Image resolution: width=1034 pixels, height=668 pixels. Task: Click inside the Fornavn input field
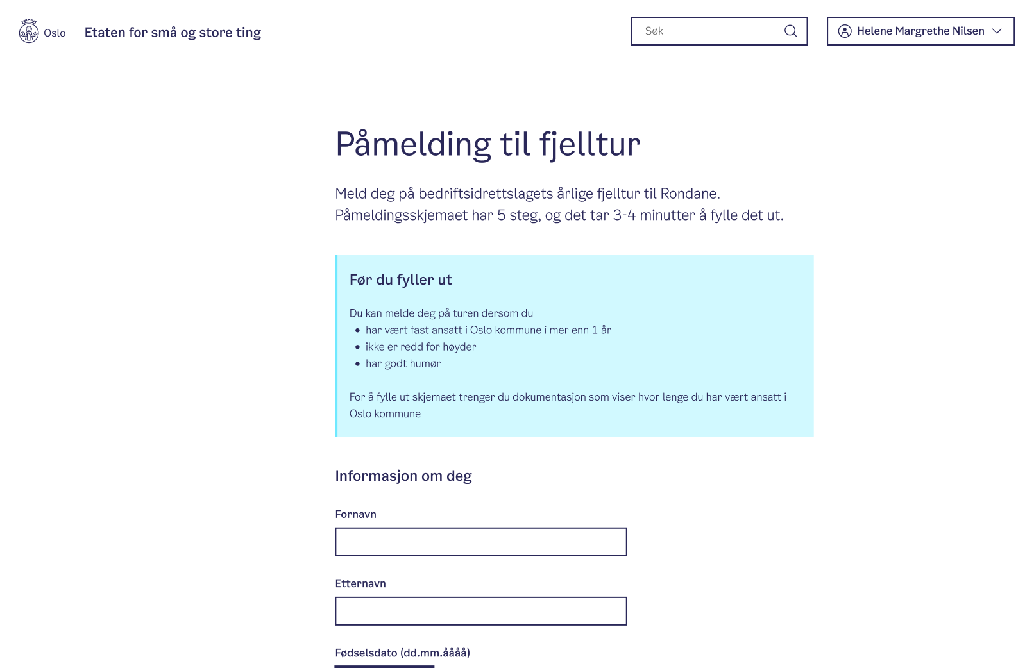480,542
